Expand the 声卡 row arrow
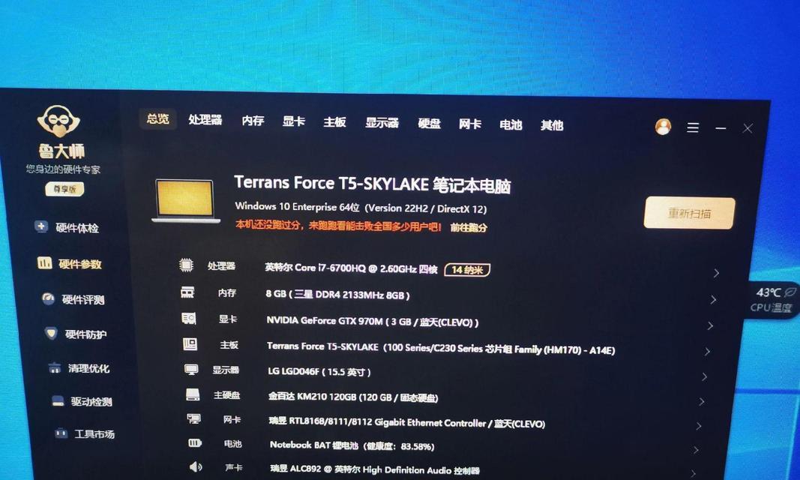The height and width of the screenshot is (480, 800). (x=693, y=473)
